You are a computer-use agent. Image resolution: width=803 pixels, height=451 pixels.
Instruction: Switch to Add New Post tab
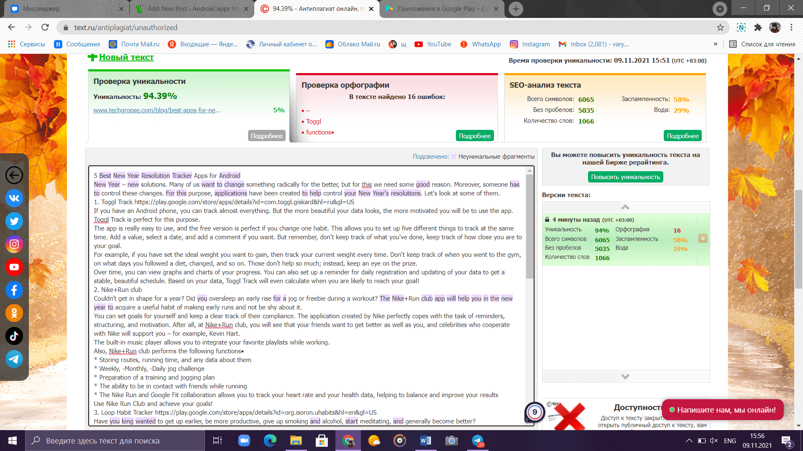[192, 9]
